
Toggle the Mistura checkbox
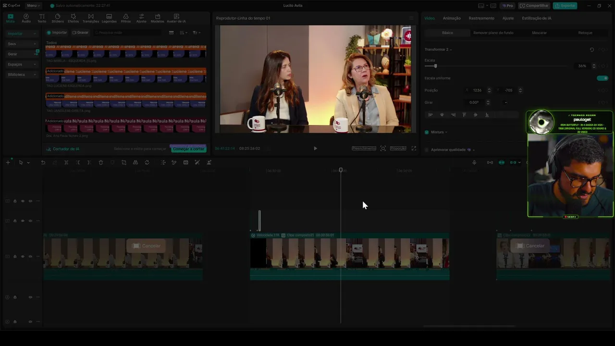pos(427,132)
